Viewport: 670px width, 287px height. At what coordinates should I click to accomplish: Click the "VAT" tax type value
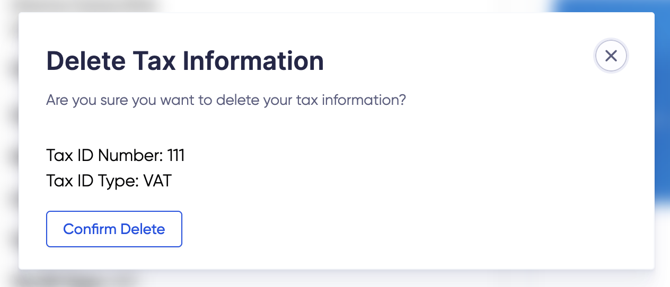(157, 181)
